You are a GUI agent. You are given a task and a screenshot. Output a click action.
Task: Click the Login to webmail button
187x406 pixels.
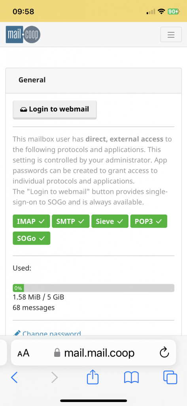[55, 110]
